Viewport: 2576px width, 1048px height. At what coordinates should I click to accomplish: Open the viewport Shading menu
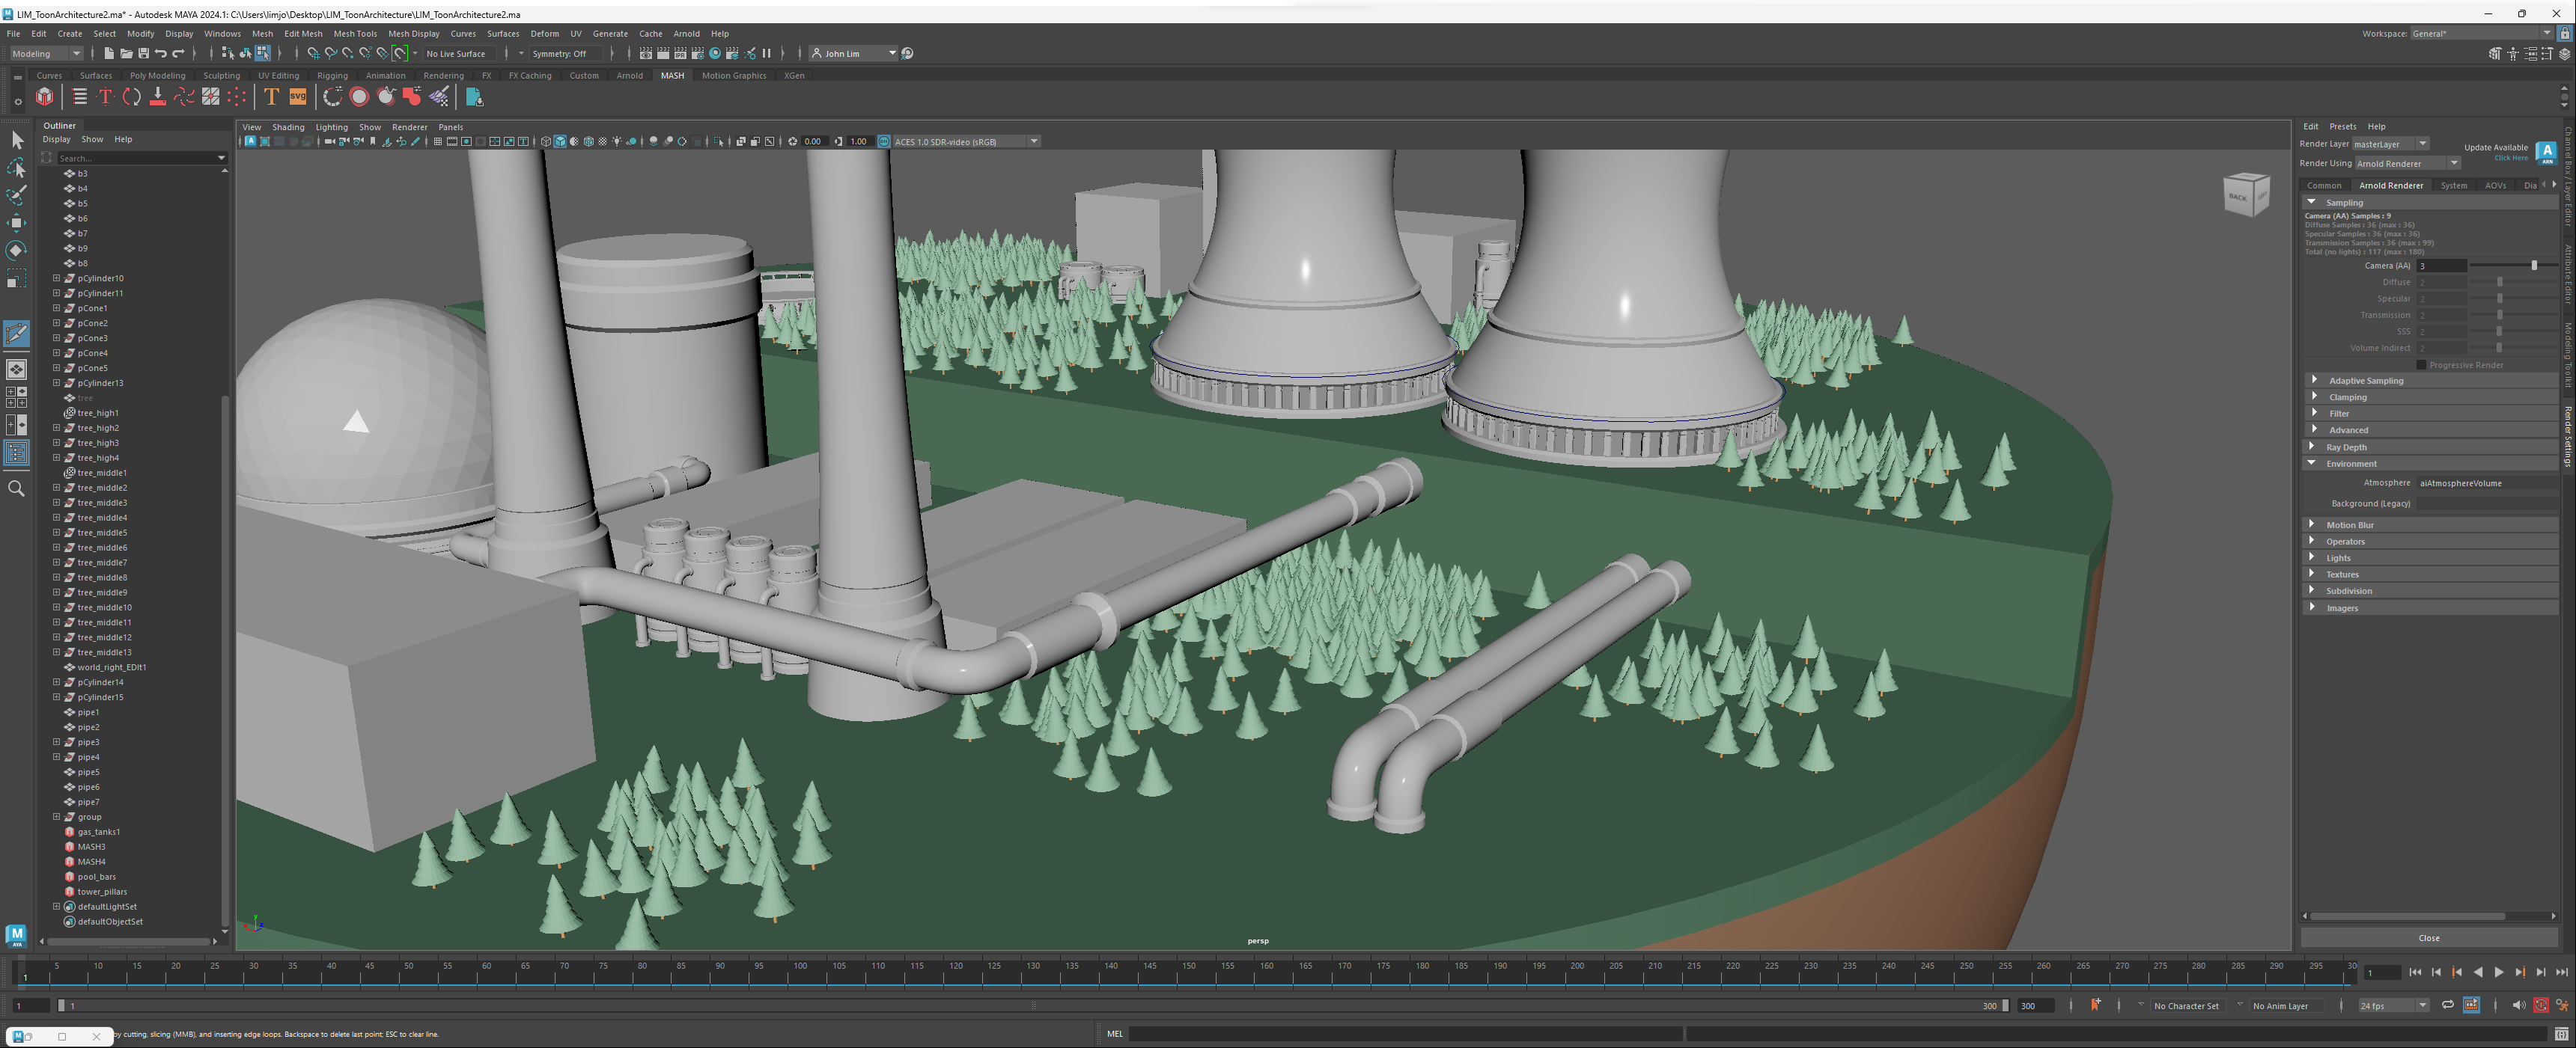tap(288, 128)
